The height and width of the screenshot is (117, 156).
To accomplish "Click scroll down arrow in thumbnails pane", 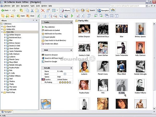I will (x=154, y=108).
